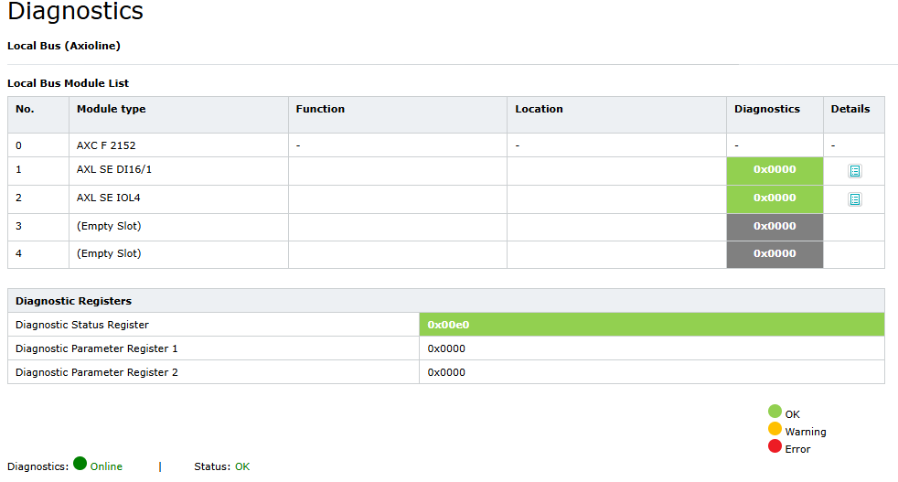The height and width of the screenshot is (482, 898).
Task: Click the Warning legend label
Action: [x=806, y=432]
